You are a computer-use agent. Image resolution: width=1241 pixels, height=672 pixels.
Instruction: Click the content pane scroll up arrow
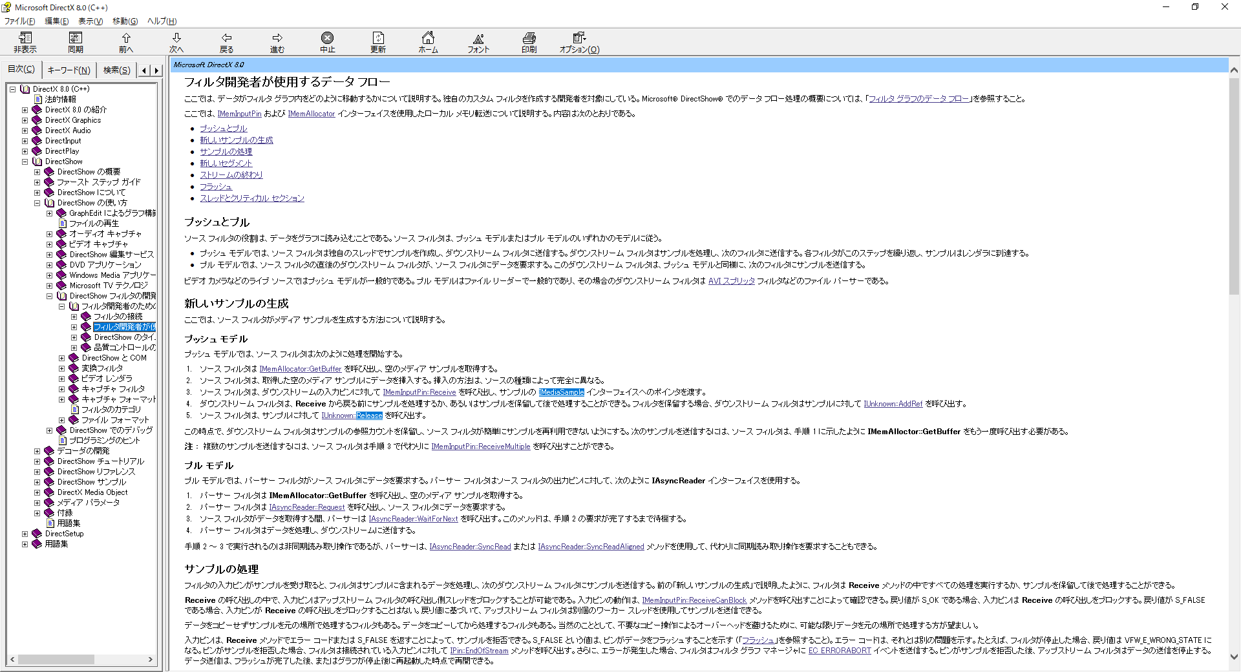[1234, 70]
